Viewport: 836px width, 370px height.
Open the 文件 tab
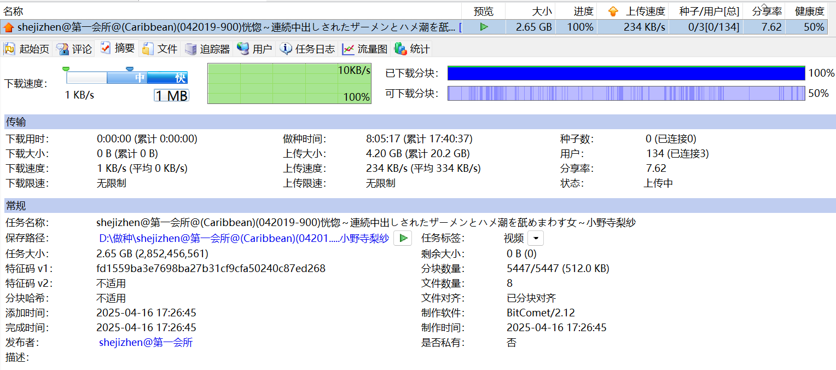pos(160,49)
